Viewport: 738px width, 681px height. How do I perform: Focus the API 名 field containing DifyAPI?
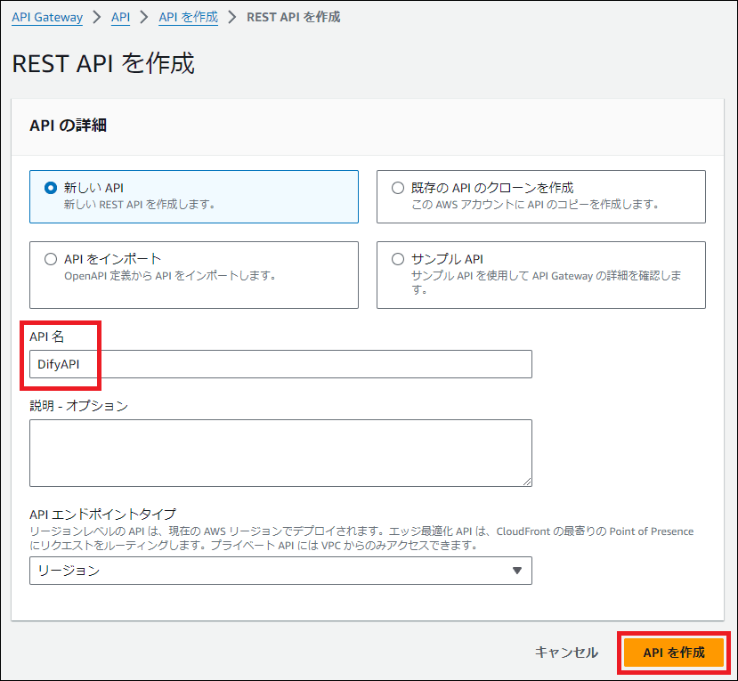point(280,364)
